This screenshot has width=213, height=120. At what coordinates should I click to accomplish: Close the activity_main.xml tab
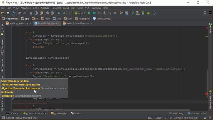(31, 23)
